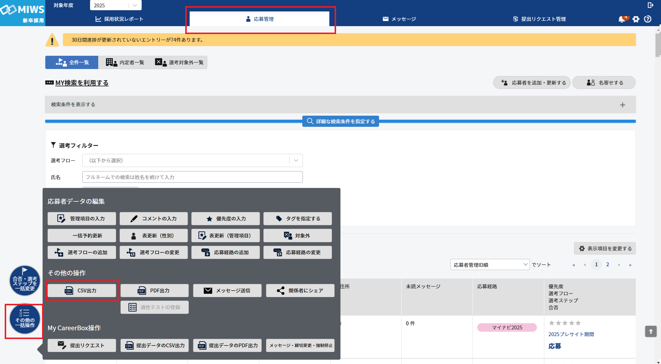
Task: Click the help question mark icon
Action: point(647,19)
